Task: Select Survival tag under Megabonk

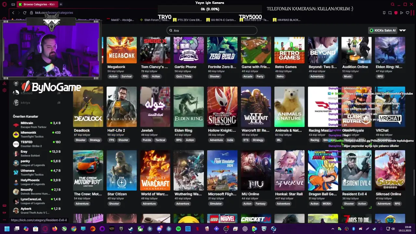Action: 126,76
